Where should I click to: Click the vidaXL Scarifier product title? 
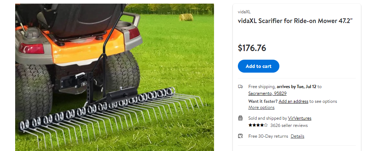coord(295,21)
